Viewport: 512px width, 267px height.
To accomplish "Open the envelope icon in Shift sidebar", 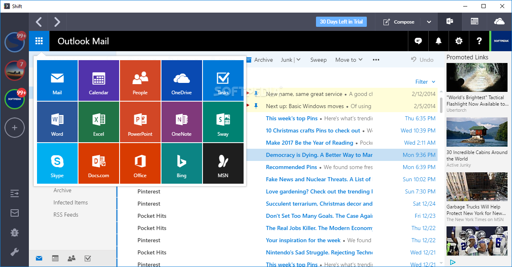I will pos(15,213).
